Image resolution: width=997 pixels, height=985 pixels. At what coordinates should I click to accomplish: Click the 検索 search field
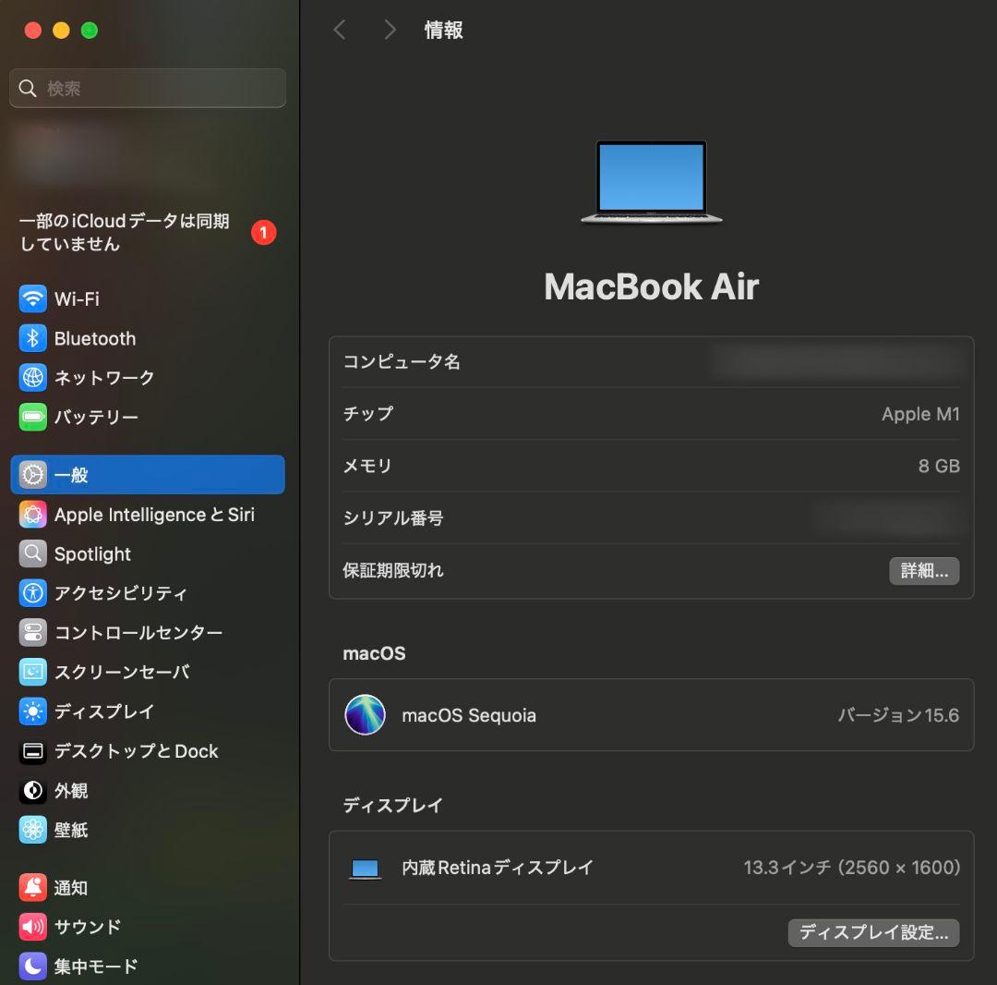click(x=148, y=89)
